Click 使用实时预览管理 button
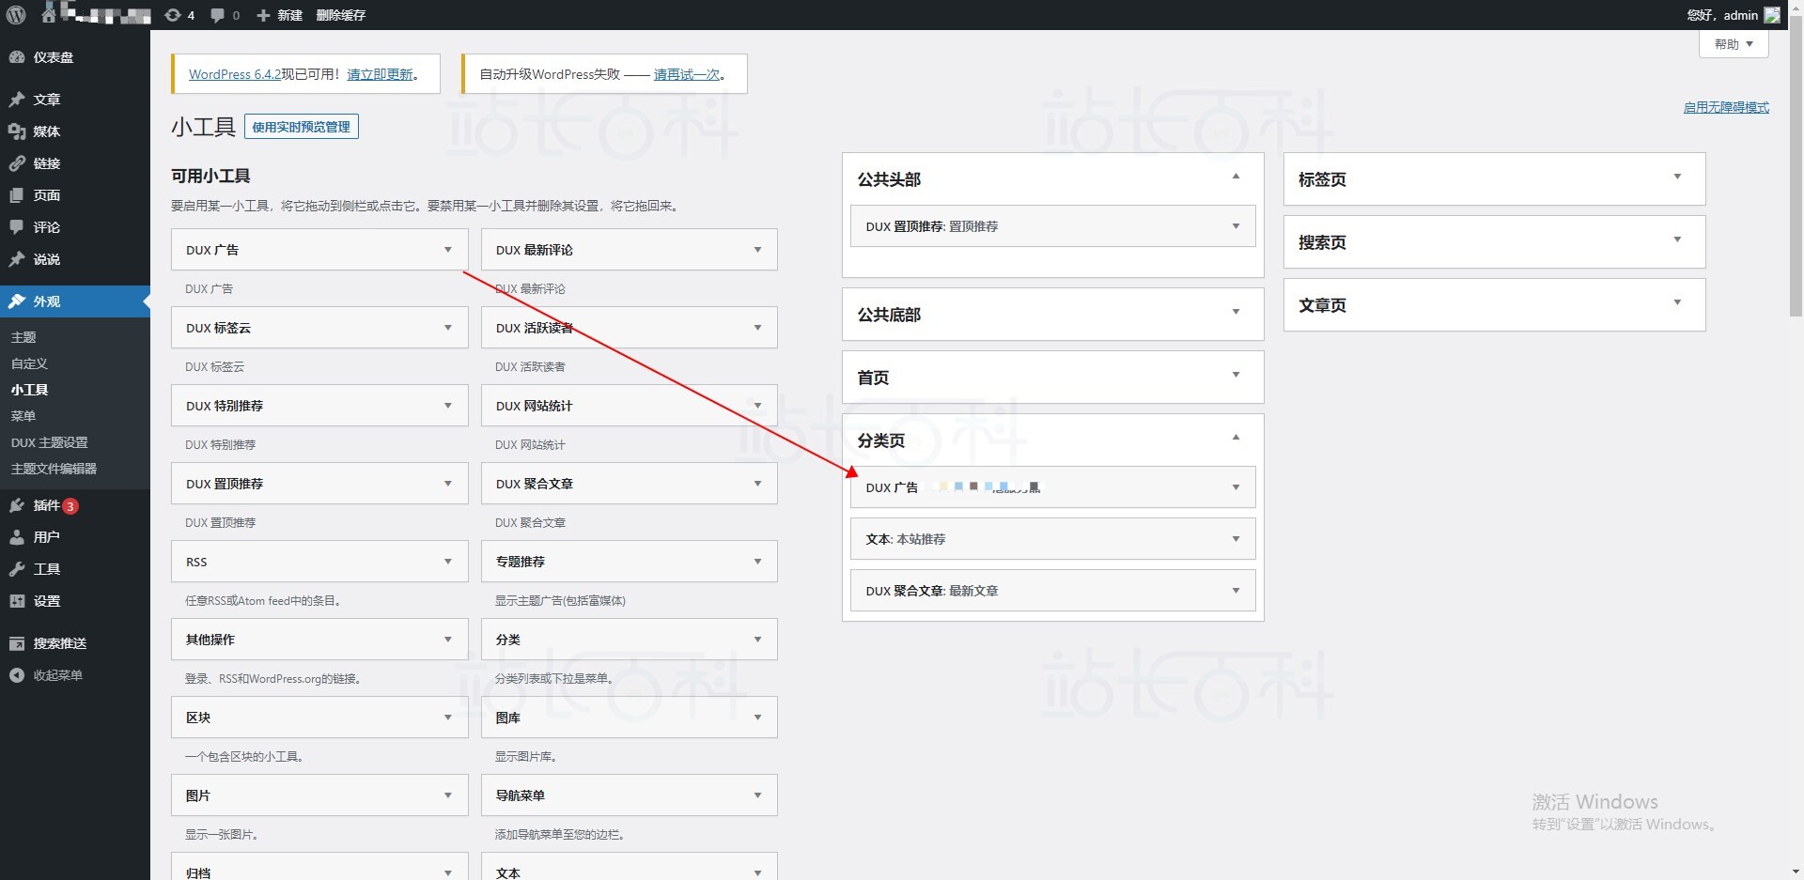The height and width of the screenshot is (880, 1804). pyautogui.click(x=302, y=127)
